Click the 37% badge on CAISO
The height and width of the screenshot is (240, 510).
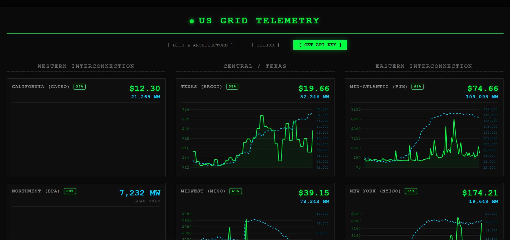[x=79, y=86]
